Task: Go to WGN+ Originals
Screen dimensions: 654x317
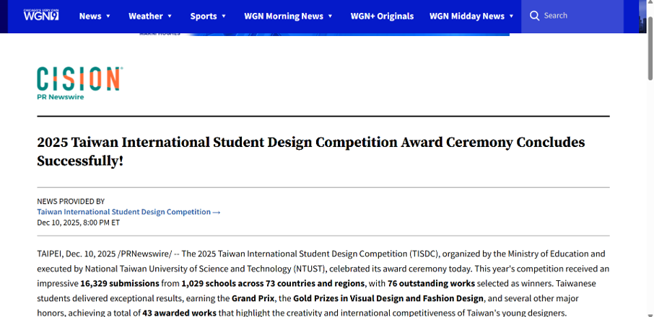Action: tap(382, 16)
